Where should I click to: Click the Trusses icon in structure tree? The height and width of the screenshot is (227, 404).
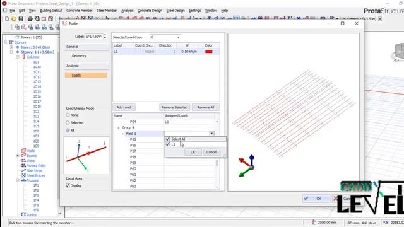pyautogui.click(x=24, y=180)
